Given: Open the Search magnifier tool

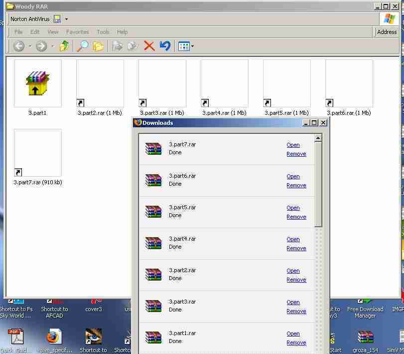Looking at the screenshot, I should [x=82, y=46].
